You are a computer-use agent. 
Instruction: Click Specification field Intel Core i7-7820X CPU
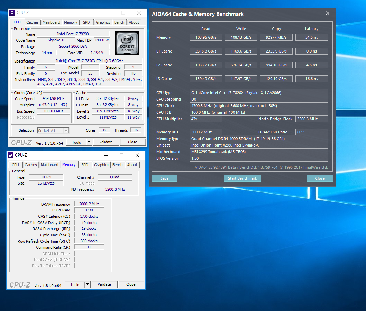90,61
